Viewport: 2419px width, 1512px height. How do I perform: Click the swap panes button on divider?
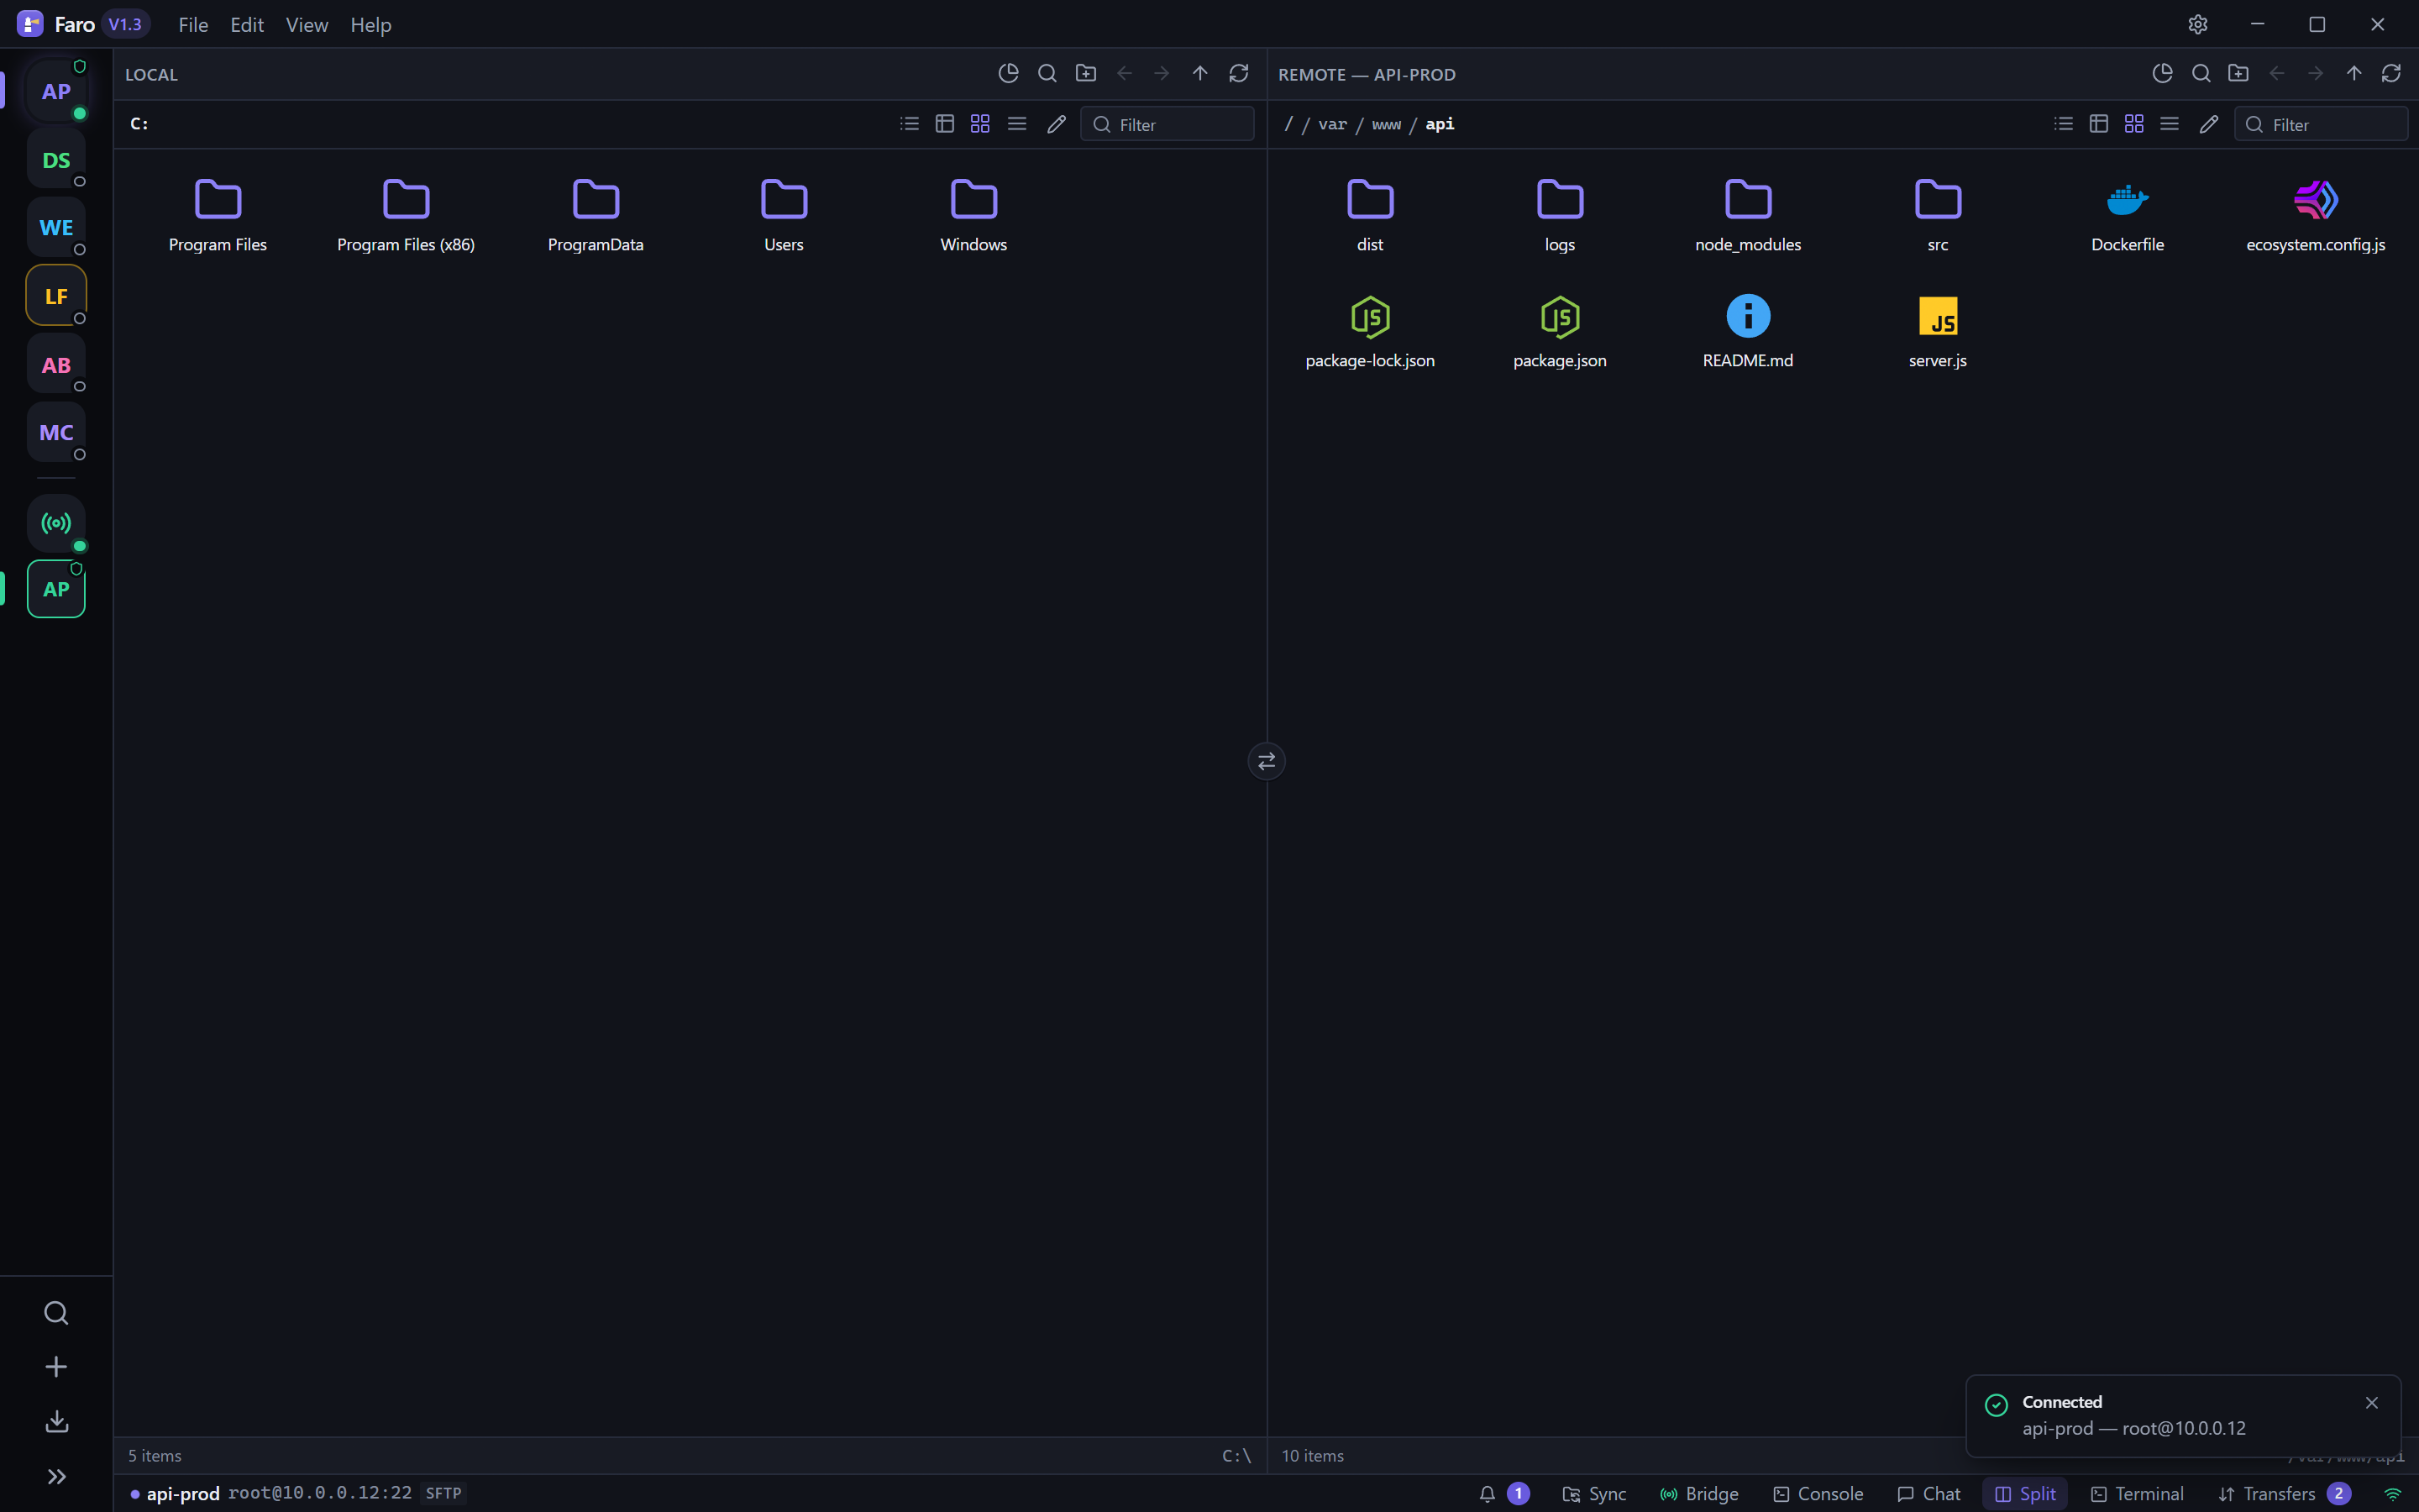click(1267, 761)
